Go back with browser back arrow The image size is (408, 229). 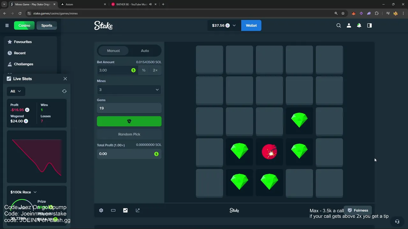click(x=4, y=13)
